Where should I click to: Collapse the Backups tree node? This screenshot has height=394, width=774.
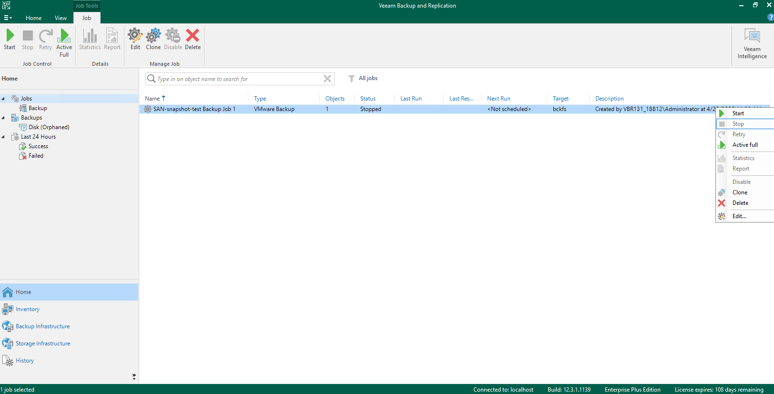(x=3, y=118)
